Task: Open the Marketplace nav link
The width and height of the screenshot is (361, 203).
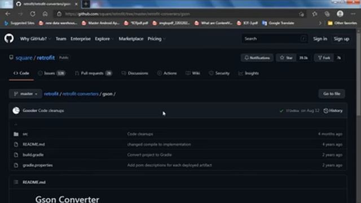Action: pos(131,39)
